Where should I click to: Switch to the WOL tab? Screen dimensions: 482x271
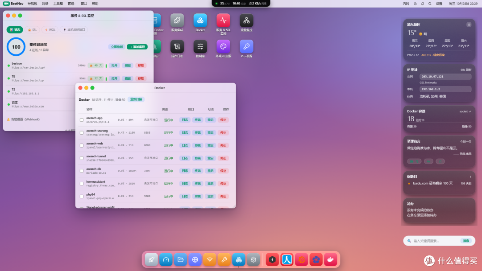point(50,30)
